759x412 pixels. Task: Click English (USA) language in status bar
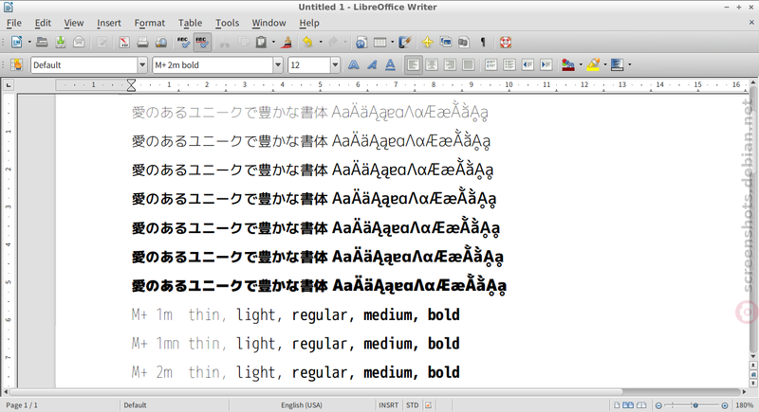point(302,405)
